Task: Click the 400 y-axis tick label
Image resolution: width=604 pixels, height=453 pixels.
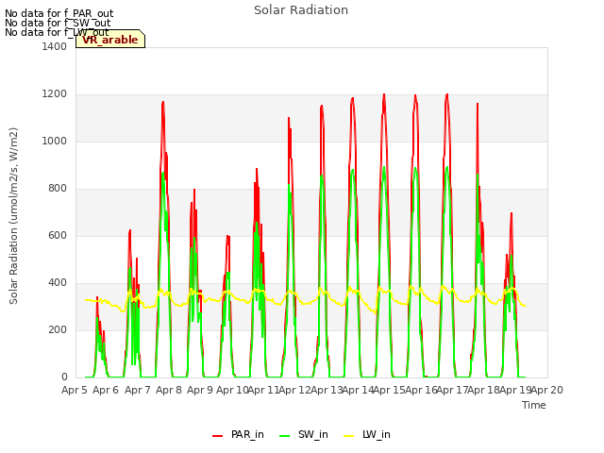Action: pos(58,283)
